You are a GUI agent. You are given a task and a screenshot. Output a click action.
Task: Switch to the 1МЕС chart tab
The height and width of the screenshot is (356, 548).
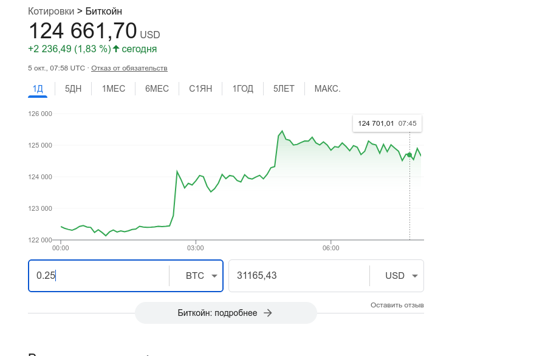point(114,89)
